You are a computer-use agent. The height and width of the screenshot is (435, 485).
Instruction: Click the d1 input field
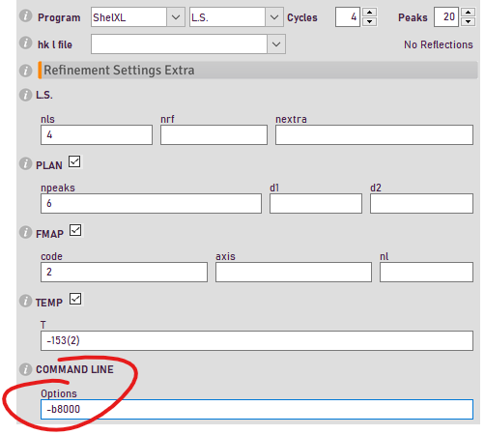tap(316, 204)
